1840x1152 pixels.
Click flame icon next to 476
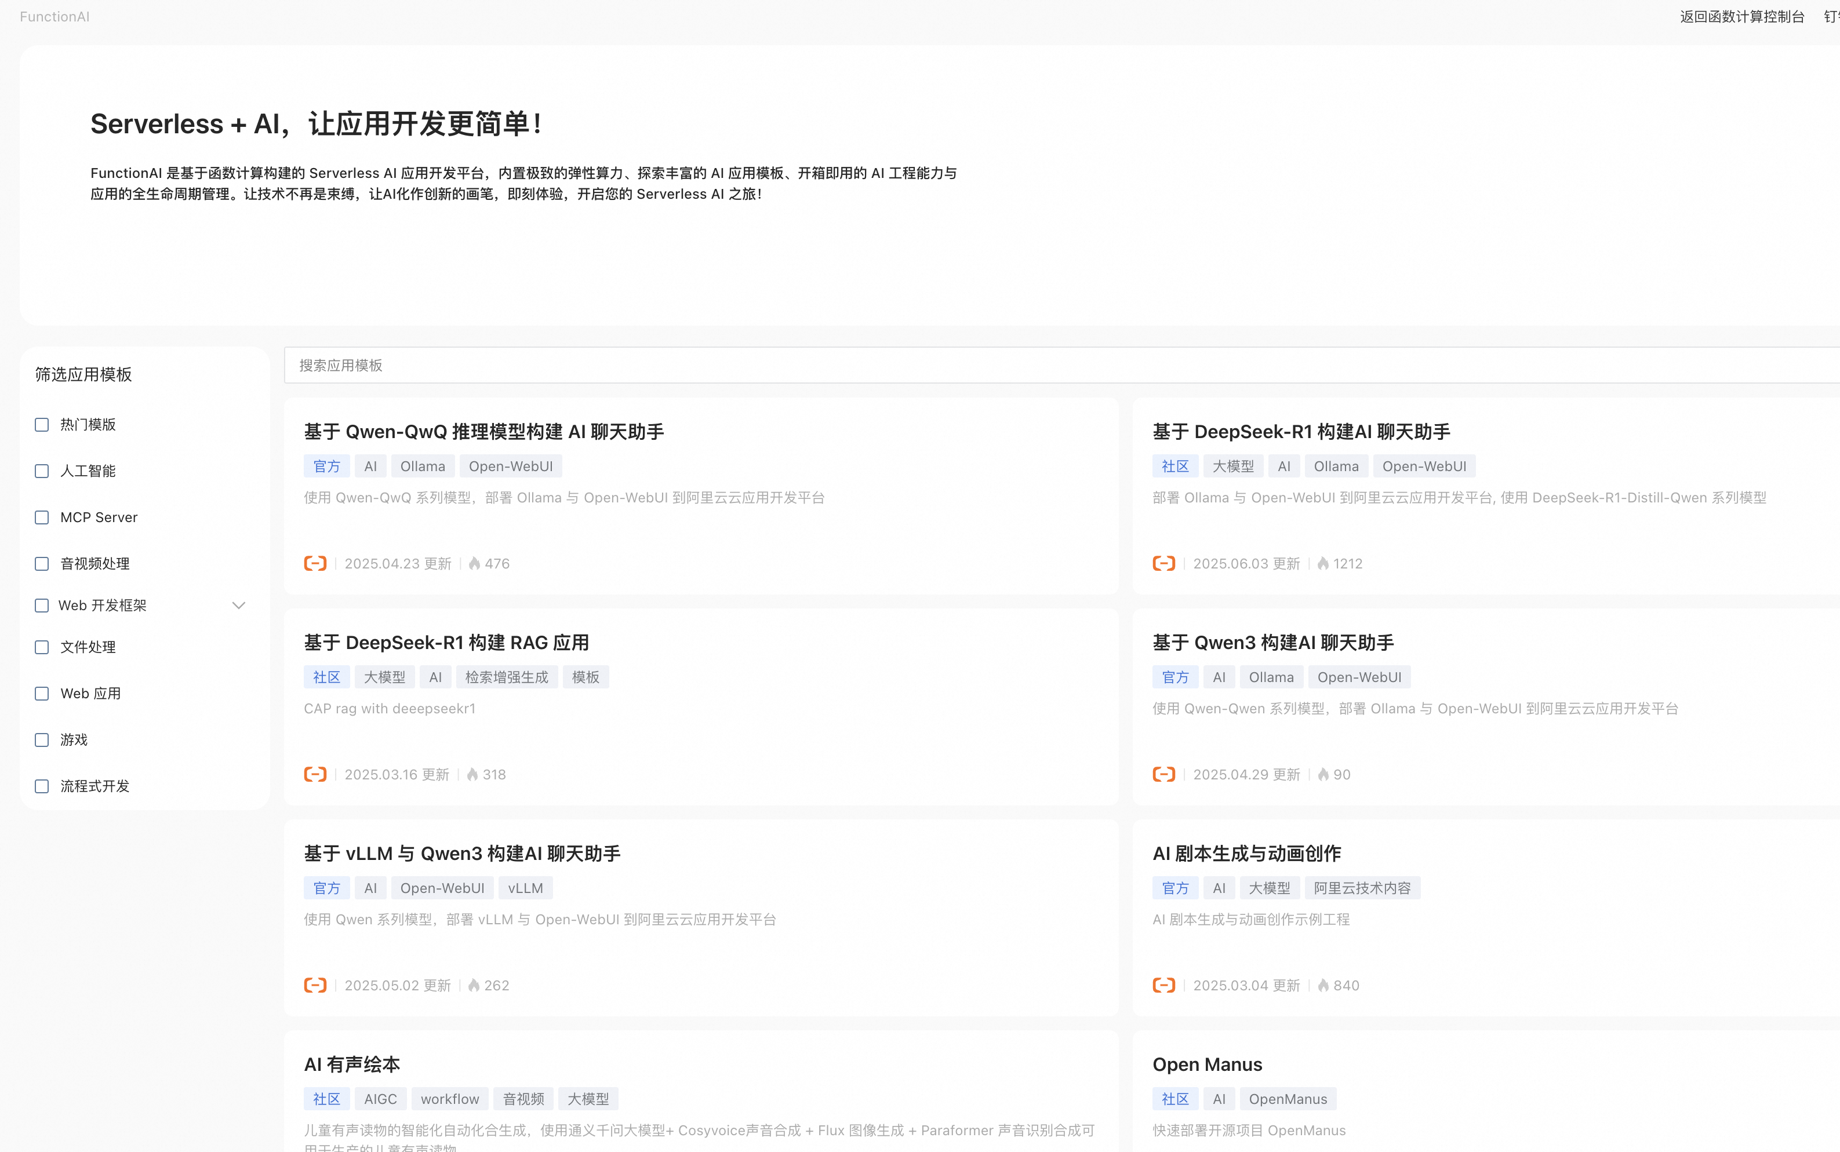click(x=474, y=564)
